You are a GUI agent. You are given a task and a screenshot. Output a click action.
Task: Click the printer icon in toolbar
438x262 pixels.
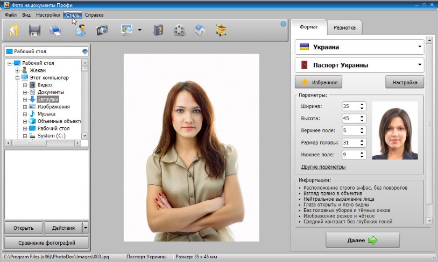tap(55, 30)
